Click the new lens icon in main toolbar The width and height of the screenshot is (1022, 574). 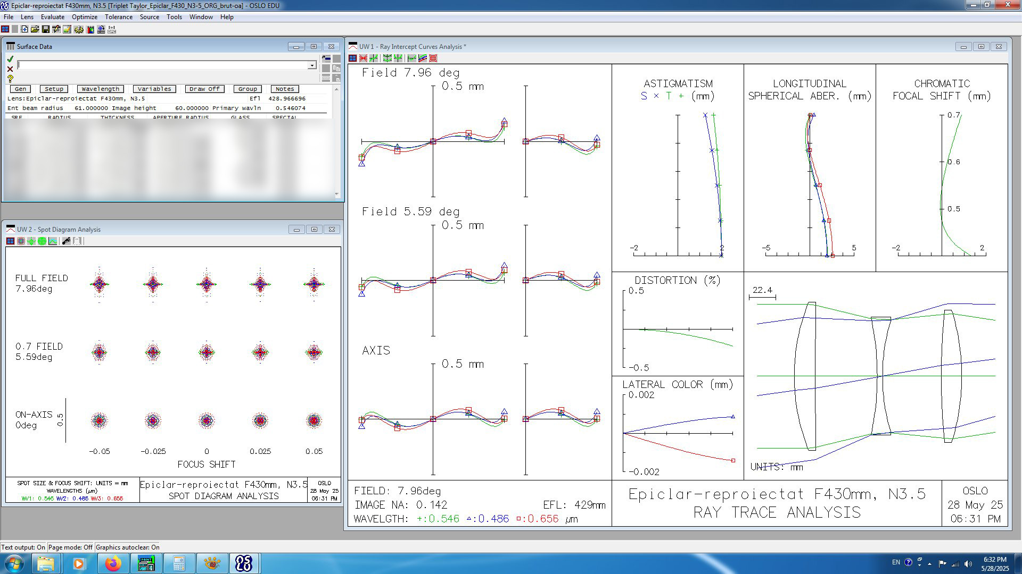click(x=24, y=29)
